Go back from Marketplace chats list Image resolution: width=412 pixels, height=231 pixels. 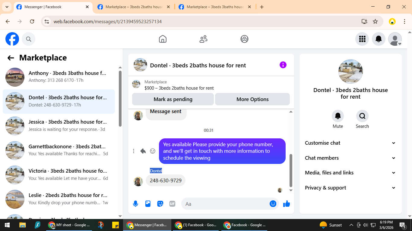11,58
